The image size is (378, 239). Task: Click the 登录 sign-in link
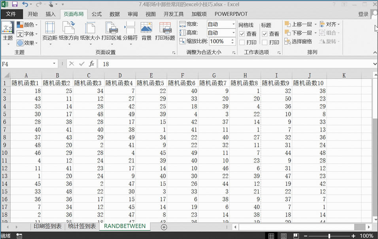363,14
